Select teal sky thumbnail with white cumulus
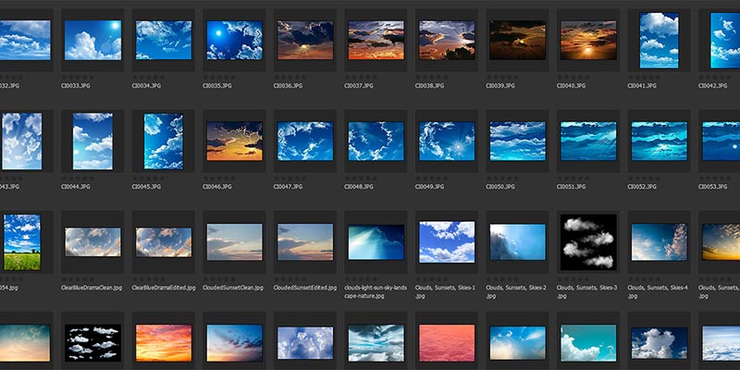740x370 pixels. tap(588, 343)
